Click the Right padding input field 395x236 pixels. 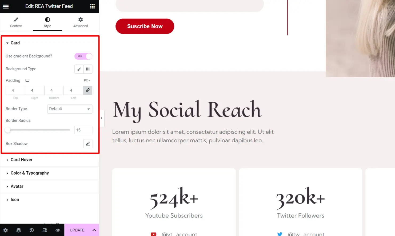coord(35,90)
